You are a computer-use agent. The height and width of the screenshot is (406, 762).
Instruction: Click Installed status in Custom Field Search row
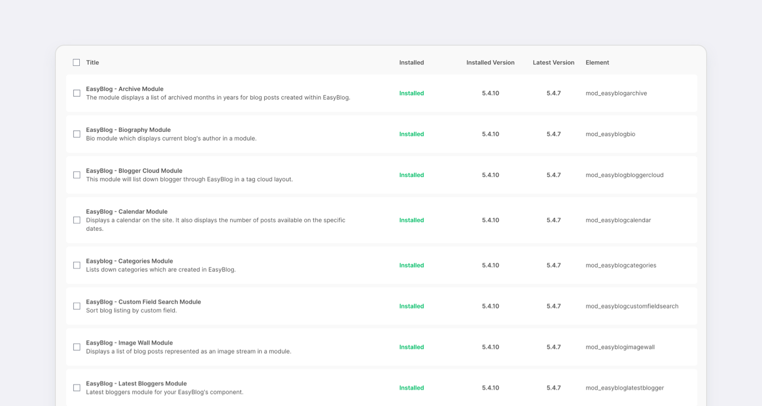pos(411,306)
